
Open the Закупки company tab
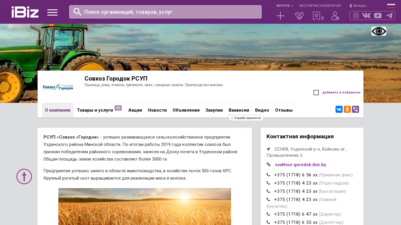coord(214,110)
